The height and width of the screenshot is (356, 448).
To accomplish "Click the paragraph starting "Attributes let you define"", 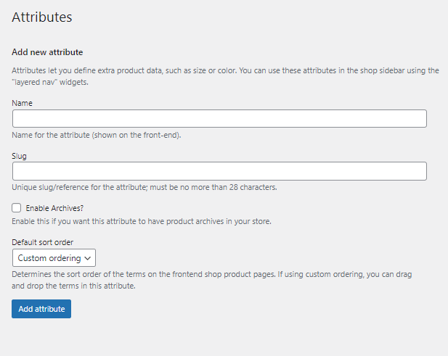I will tap(225, 76).
